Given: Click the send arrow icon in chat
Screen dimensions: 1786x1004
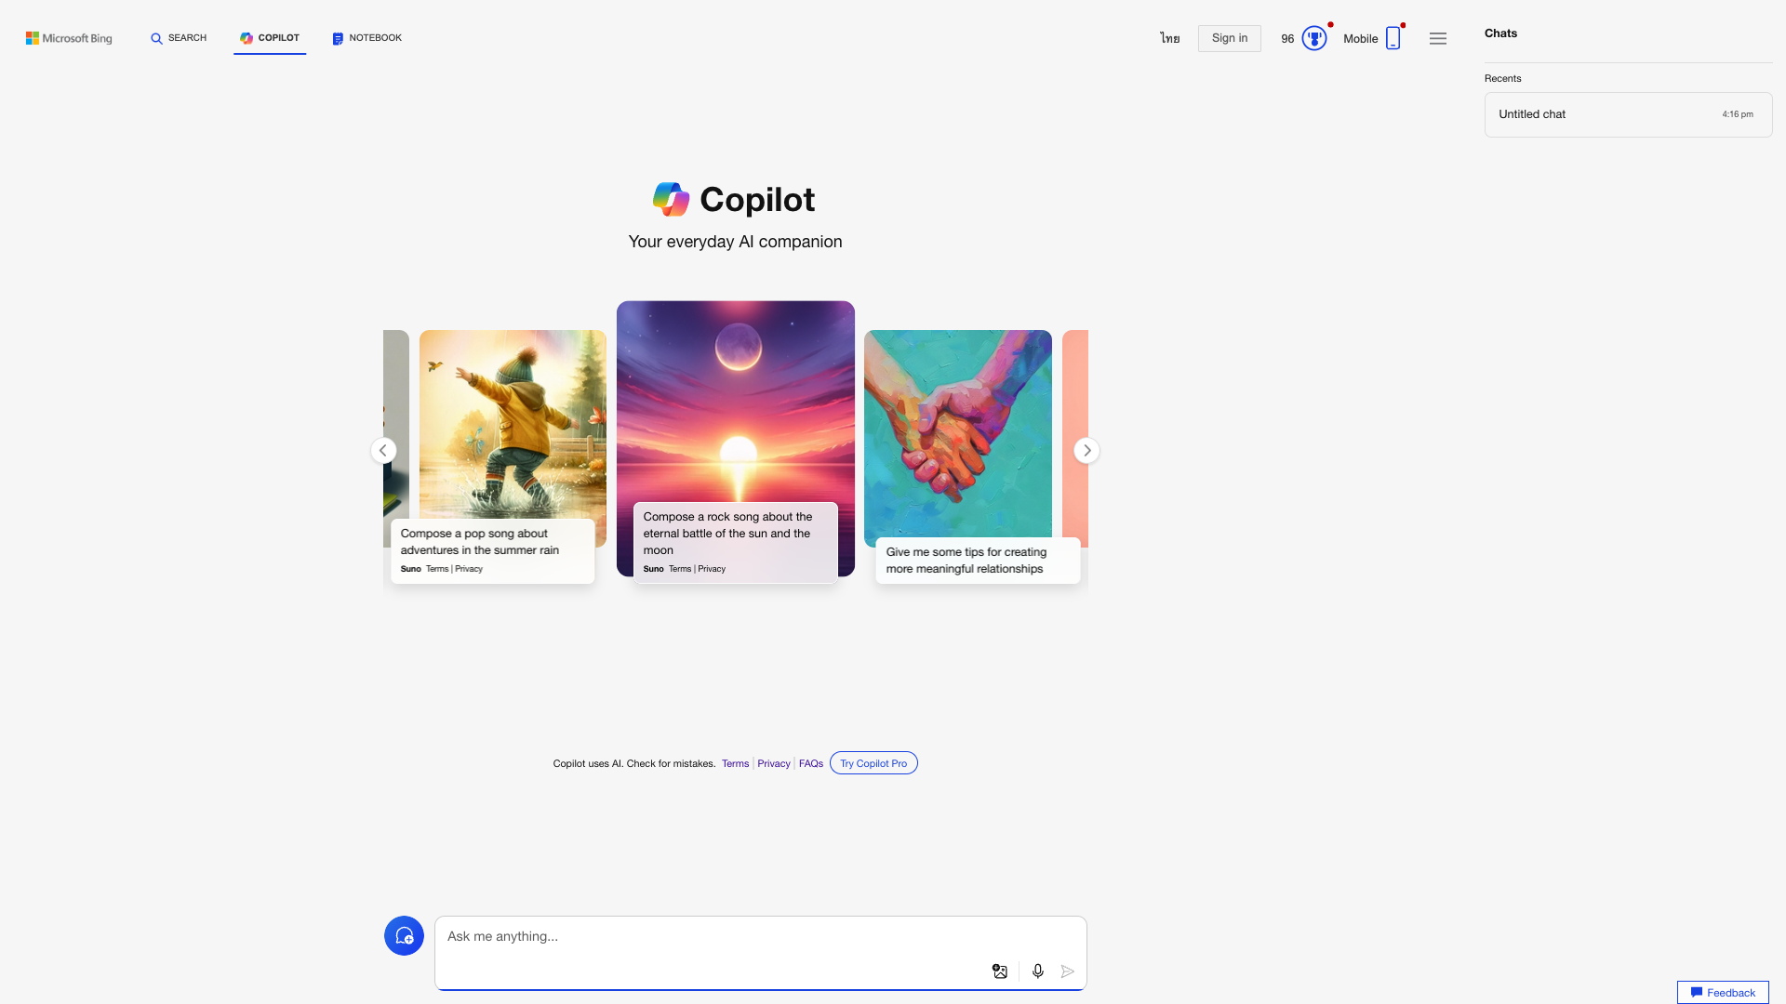Looking at the screenshot, I should (1066, 971).
